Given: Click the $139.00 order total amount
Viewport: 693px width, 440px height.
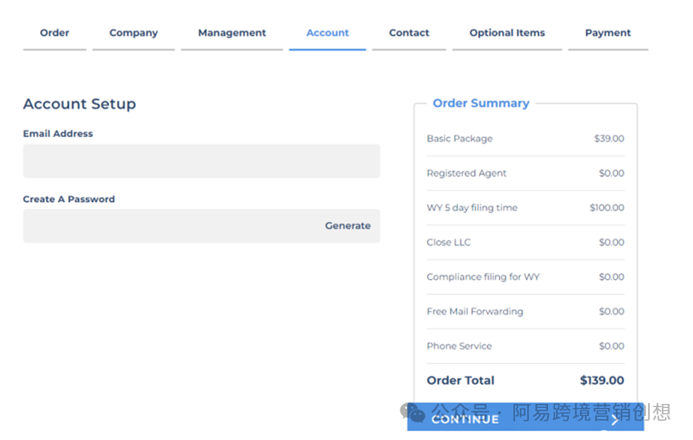Looking at the screenshot, I should pos(602,381).
